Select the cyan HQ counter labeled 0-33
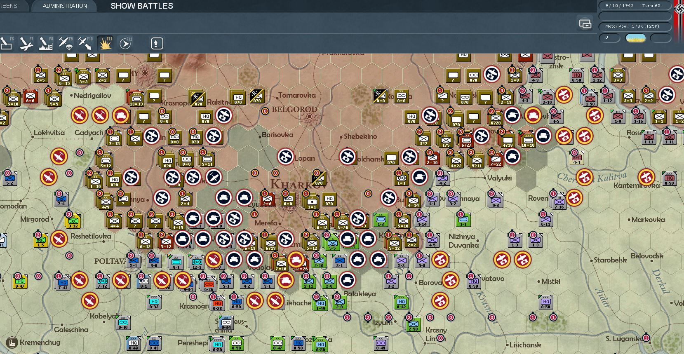The height and width of the screenshot is (354, 684). point(154,302)
